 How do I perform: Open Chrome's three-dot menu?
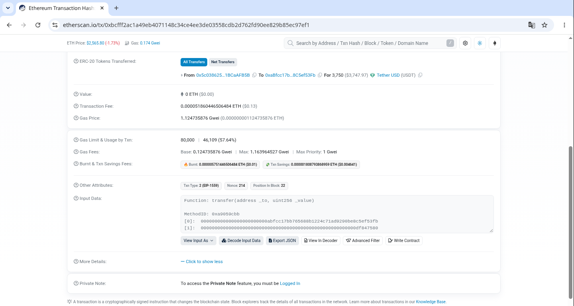564,25
